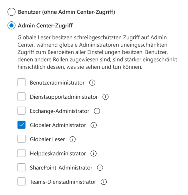Enable the Benutzeradministrator checkbox
Viewport: 188px width, 195px height.
pyautogui.click(x=21, y=83)
